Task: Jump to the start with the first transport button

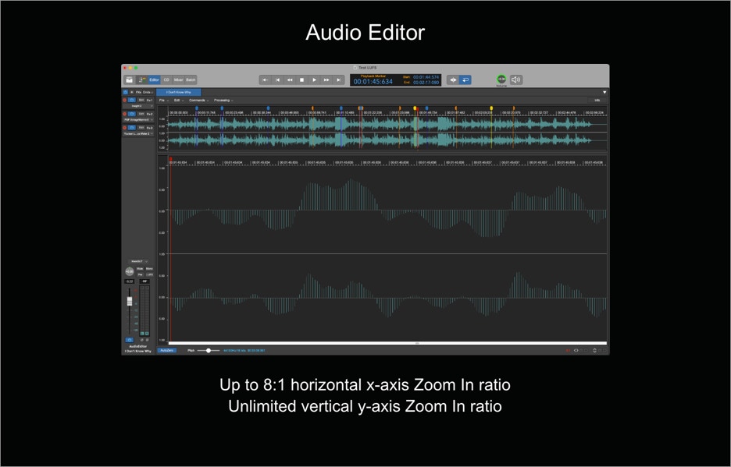Action: click(x=266, y=80)
